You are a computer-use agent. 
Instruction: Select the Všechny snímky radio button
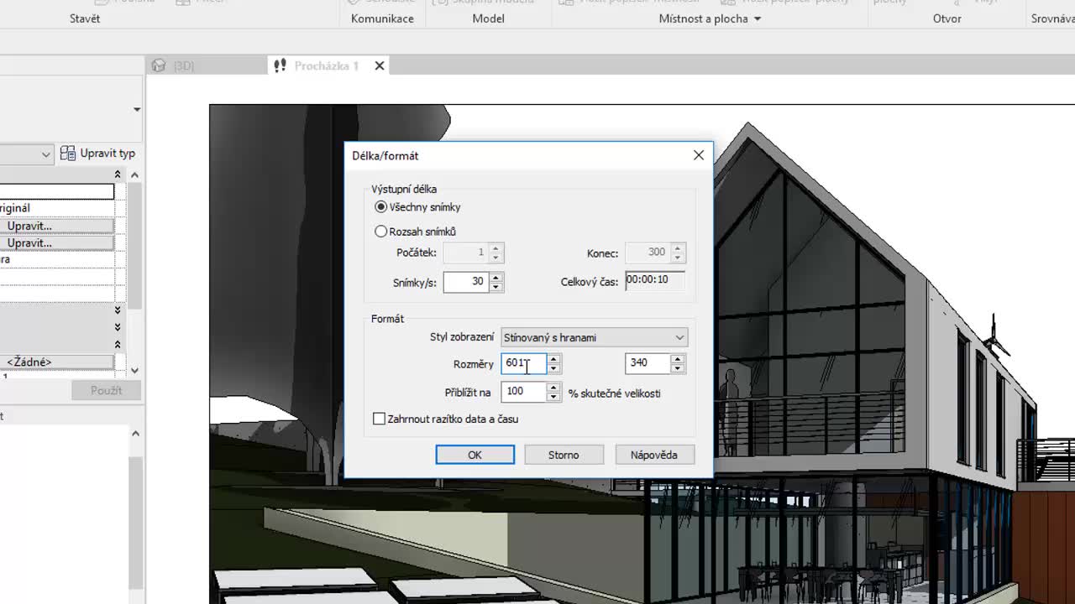(x=381, y=207)
